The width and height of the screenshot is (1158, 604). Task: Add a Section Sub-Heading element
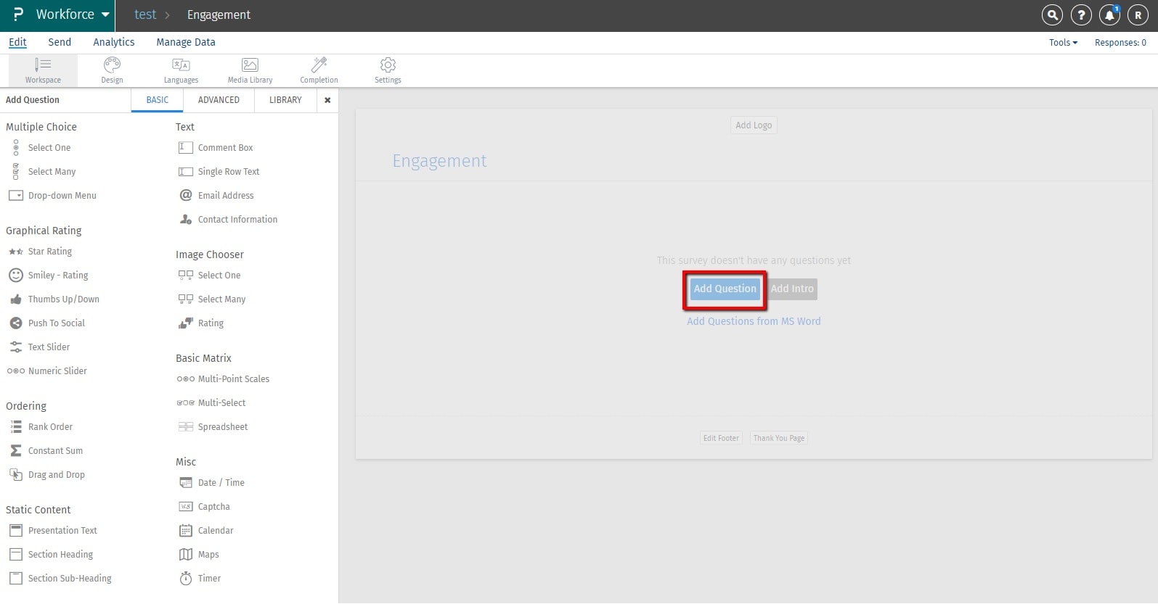pos(60,579)
